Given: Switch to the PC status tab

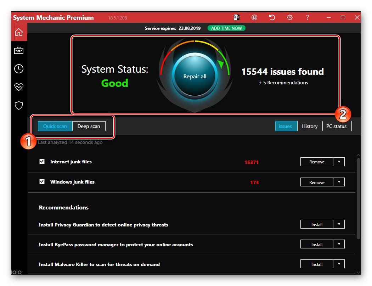Looking at the screenshot, I should coord(337,126).
